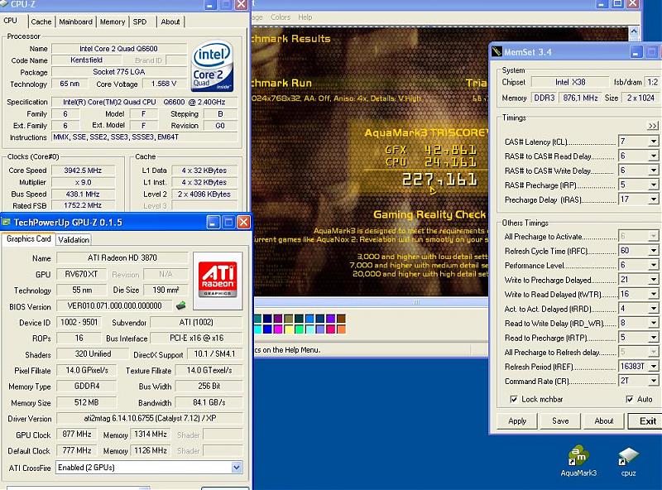Open the Help menu in Paint

point(305,17)
